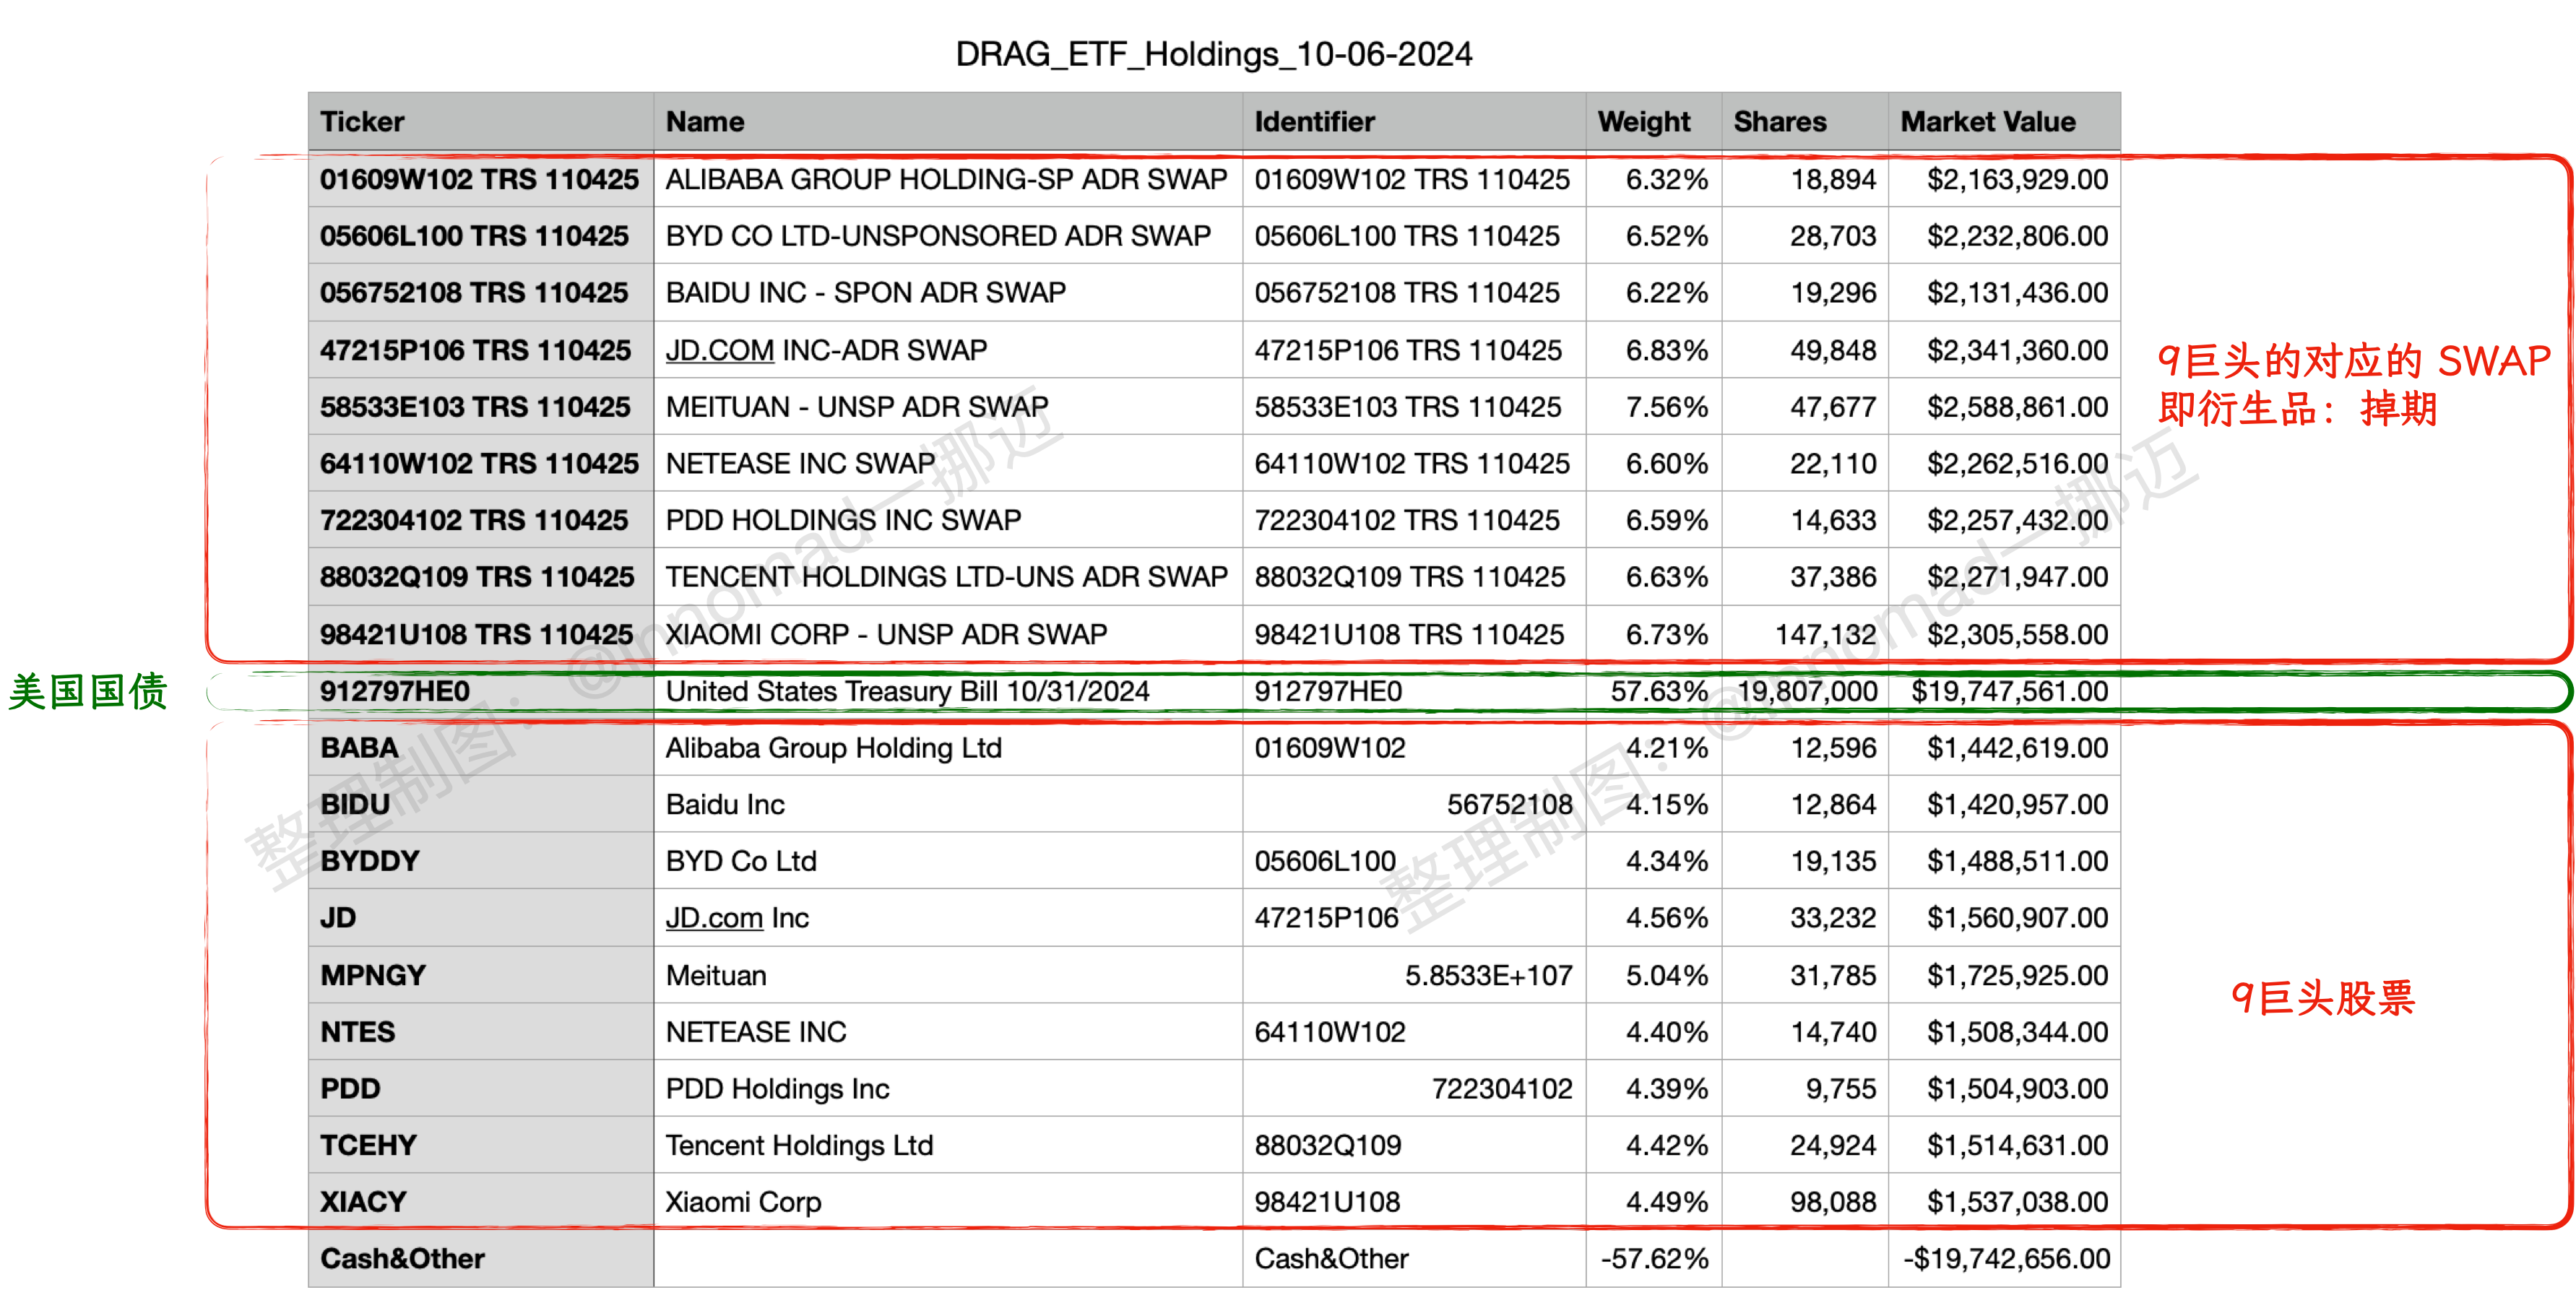Open the JD.COM link in INC-ADR SWAP row

[x=719, y=350]
